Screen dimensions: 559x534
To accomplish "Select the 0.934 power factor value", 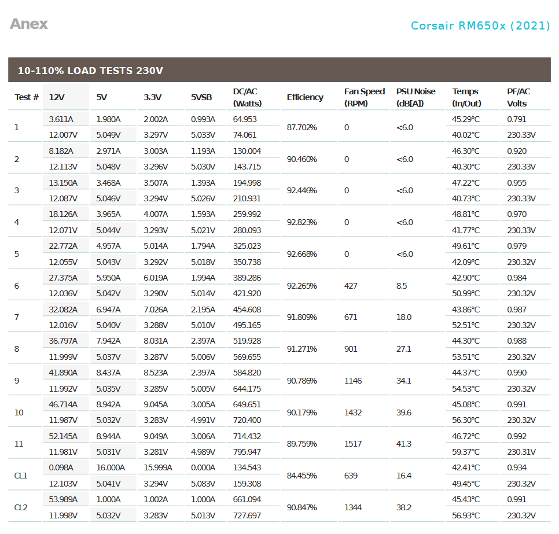I will [517, 467].
